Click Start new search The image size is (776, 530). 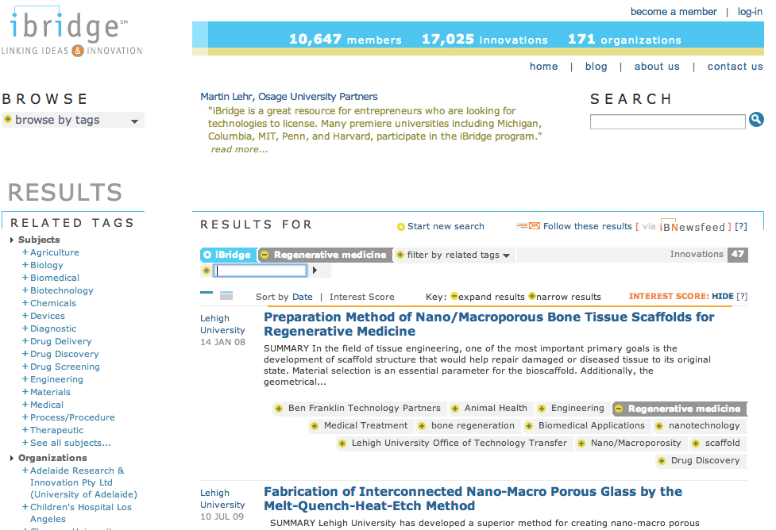(x=446, y=226)
